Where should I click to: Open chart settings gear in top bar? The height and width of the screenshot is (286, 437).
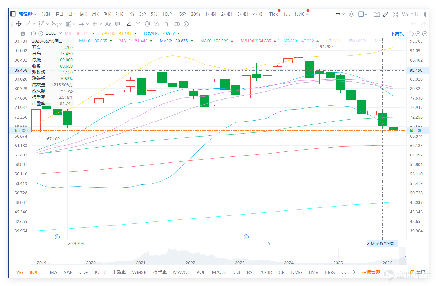(x=351, y=14)
